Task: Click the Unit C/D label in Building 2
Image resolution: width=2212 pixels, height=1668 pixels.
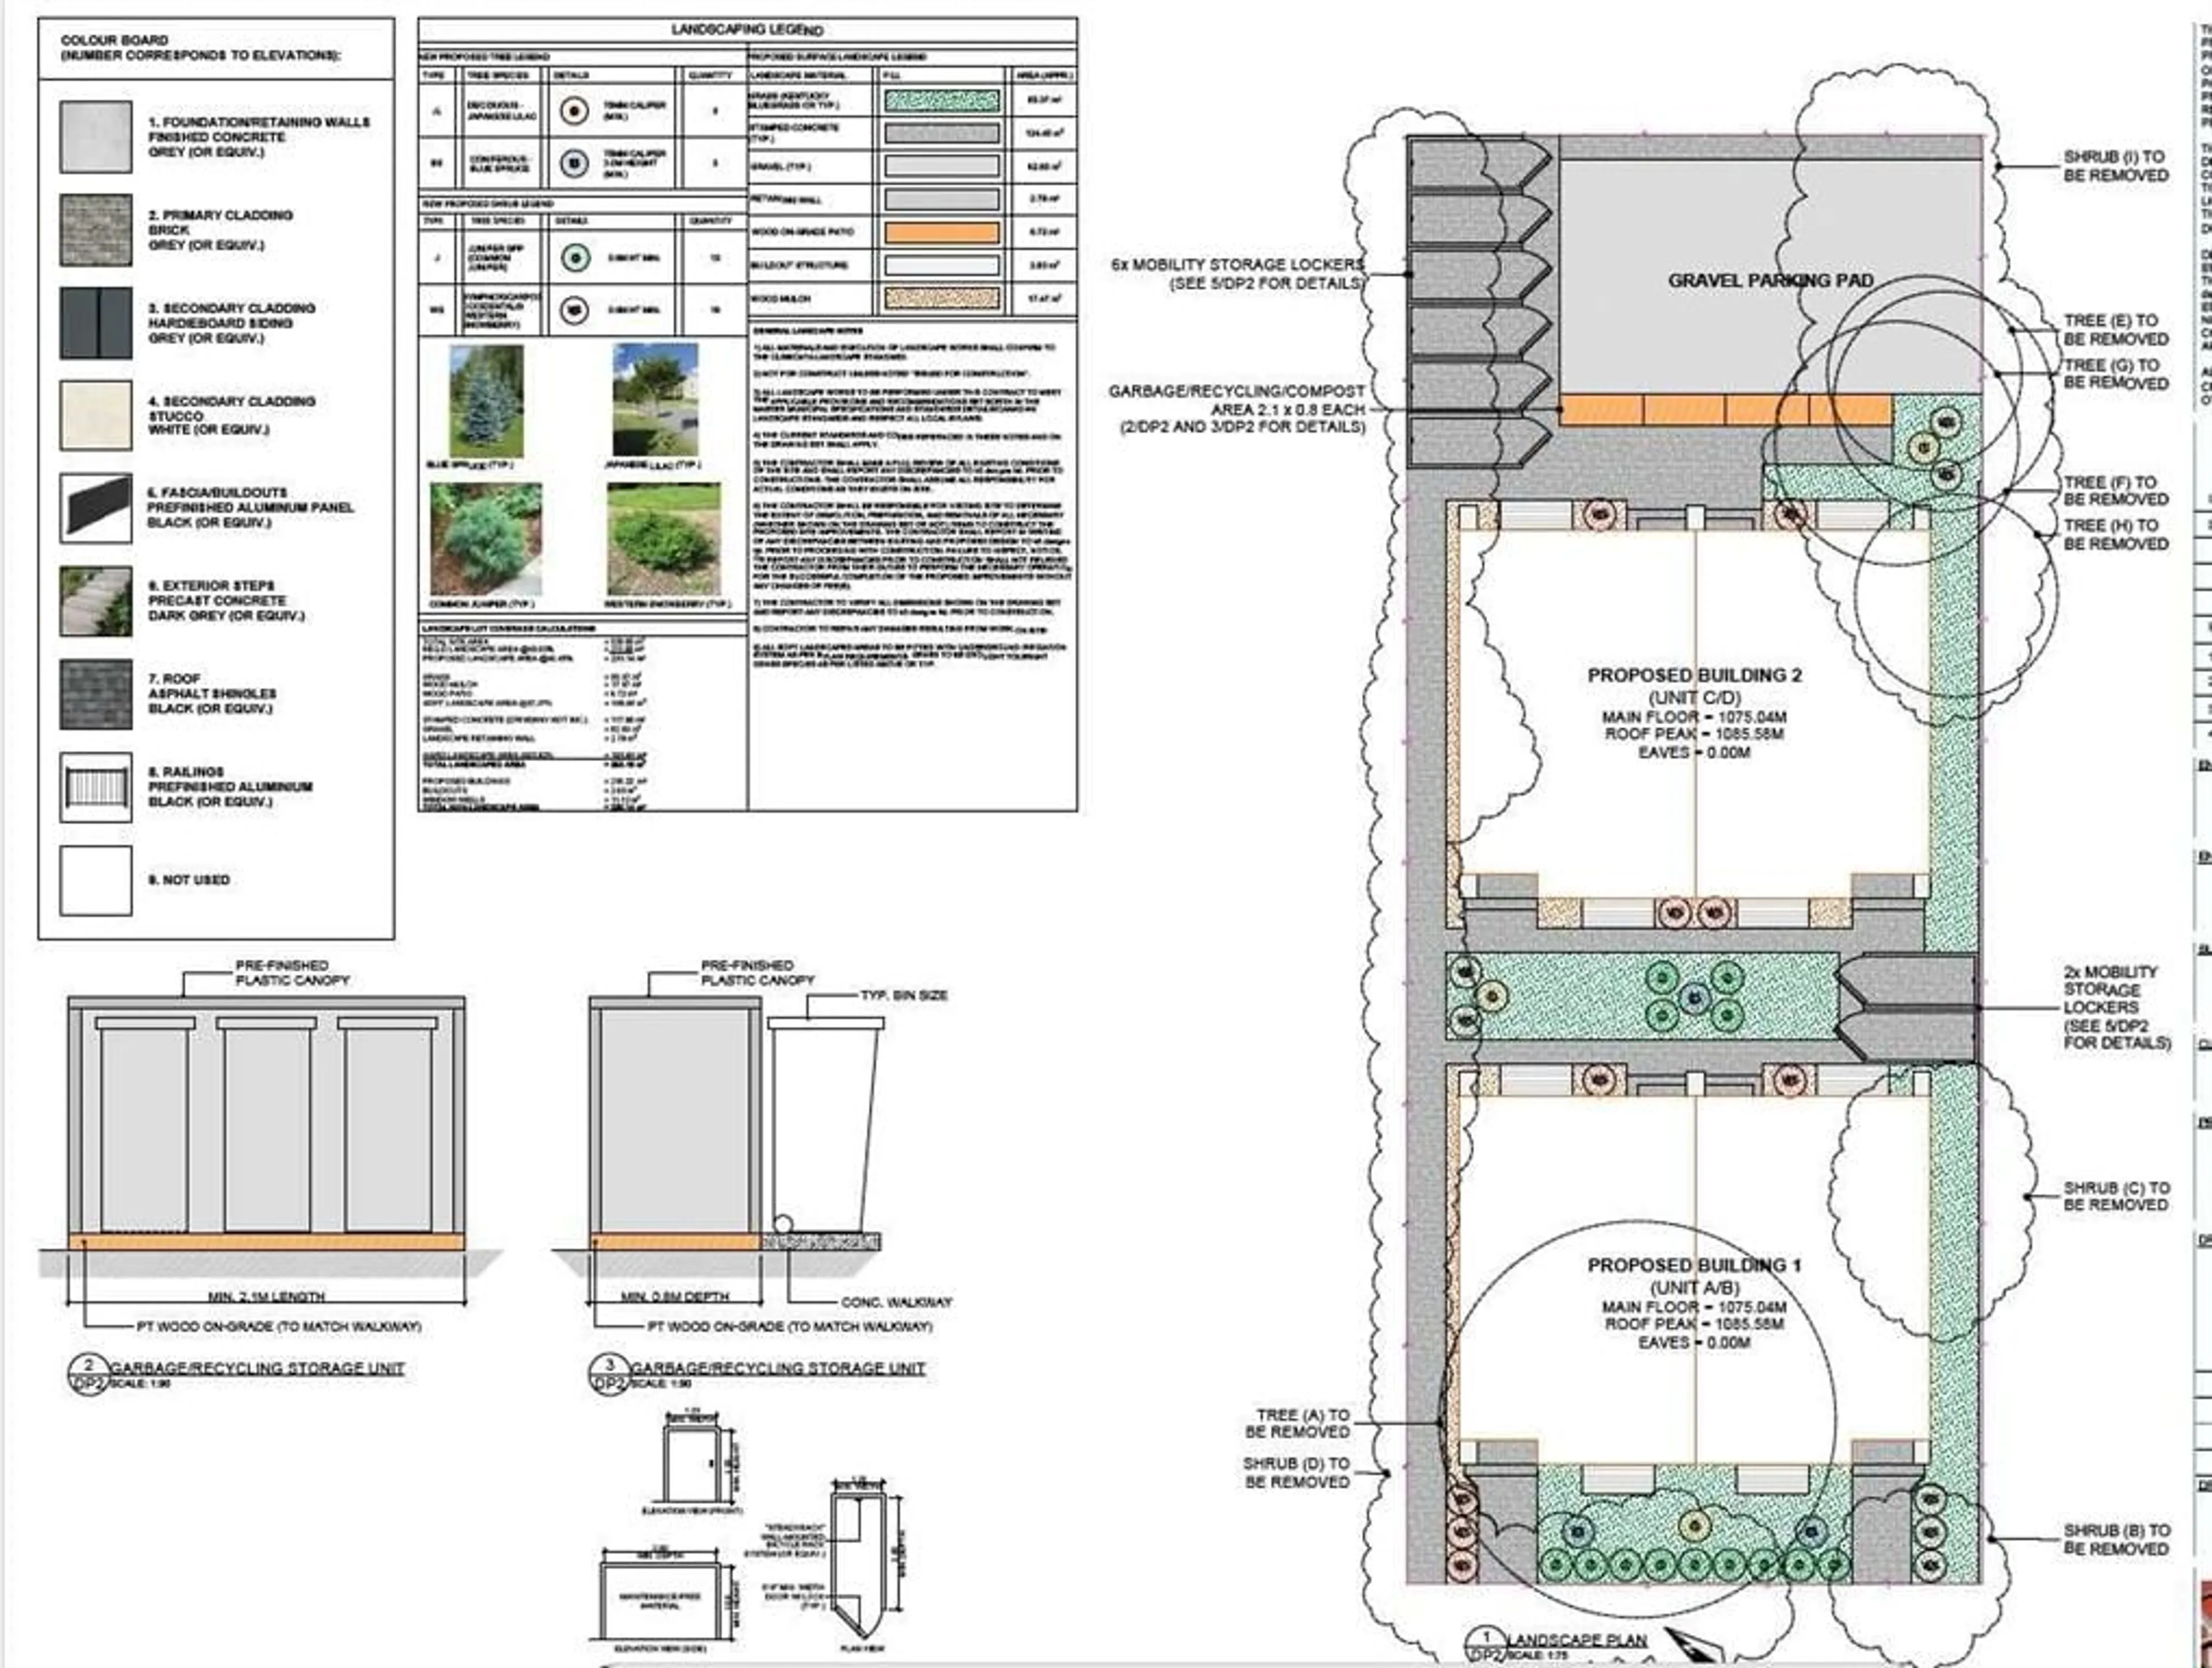Action: [x=1694, y=698]
